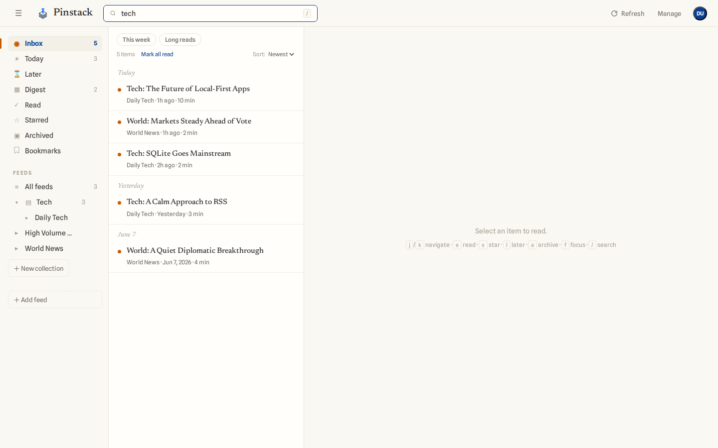Open the Archived view
The image size is (718, 448).
pyautogui.click(x=55, y=135)
